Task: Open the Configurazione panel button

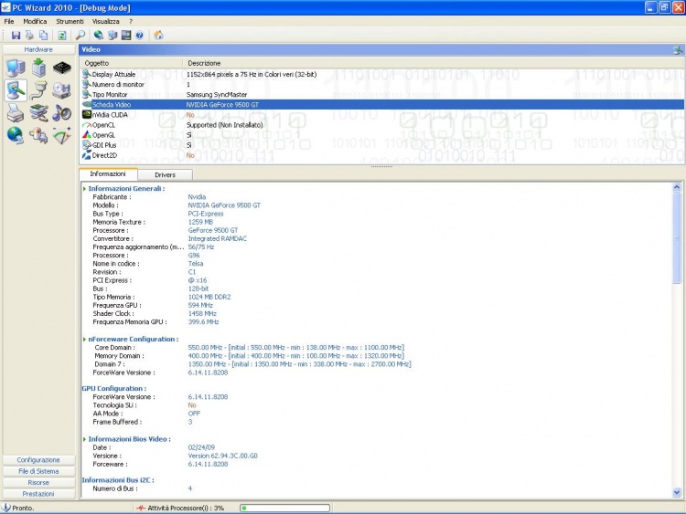Action: pos(38,460)
